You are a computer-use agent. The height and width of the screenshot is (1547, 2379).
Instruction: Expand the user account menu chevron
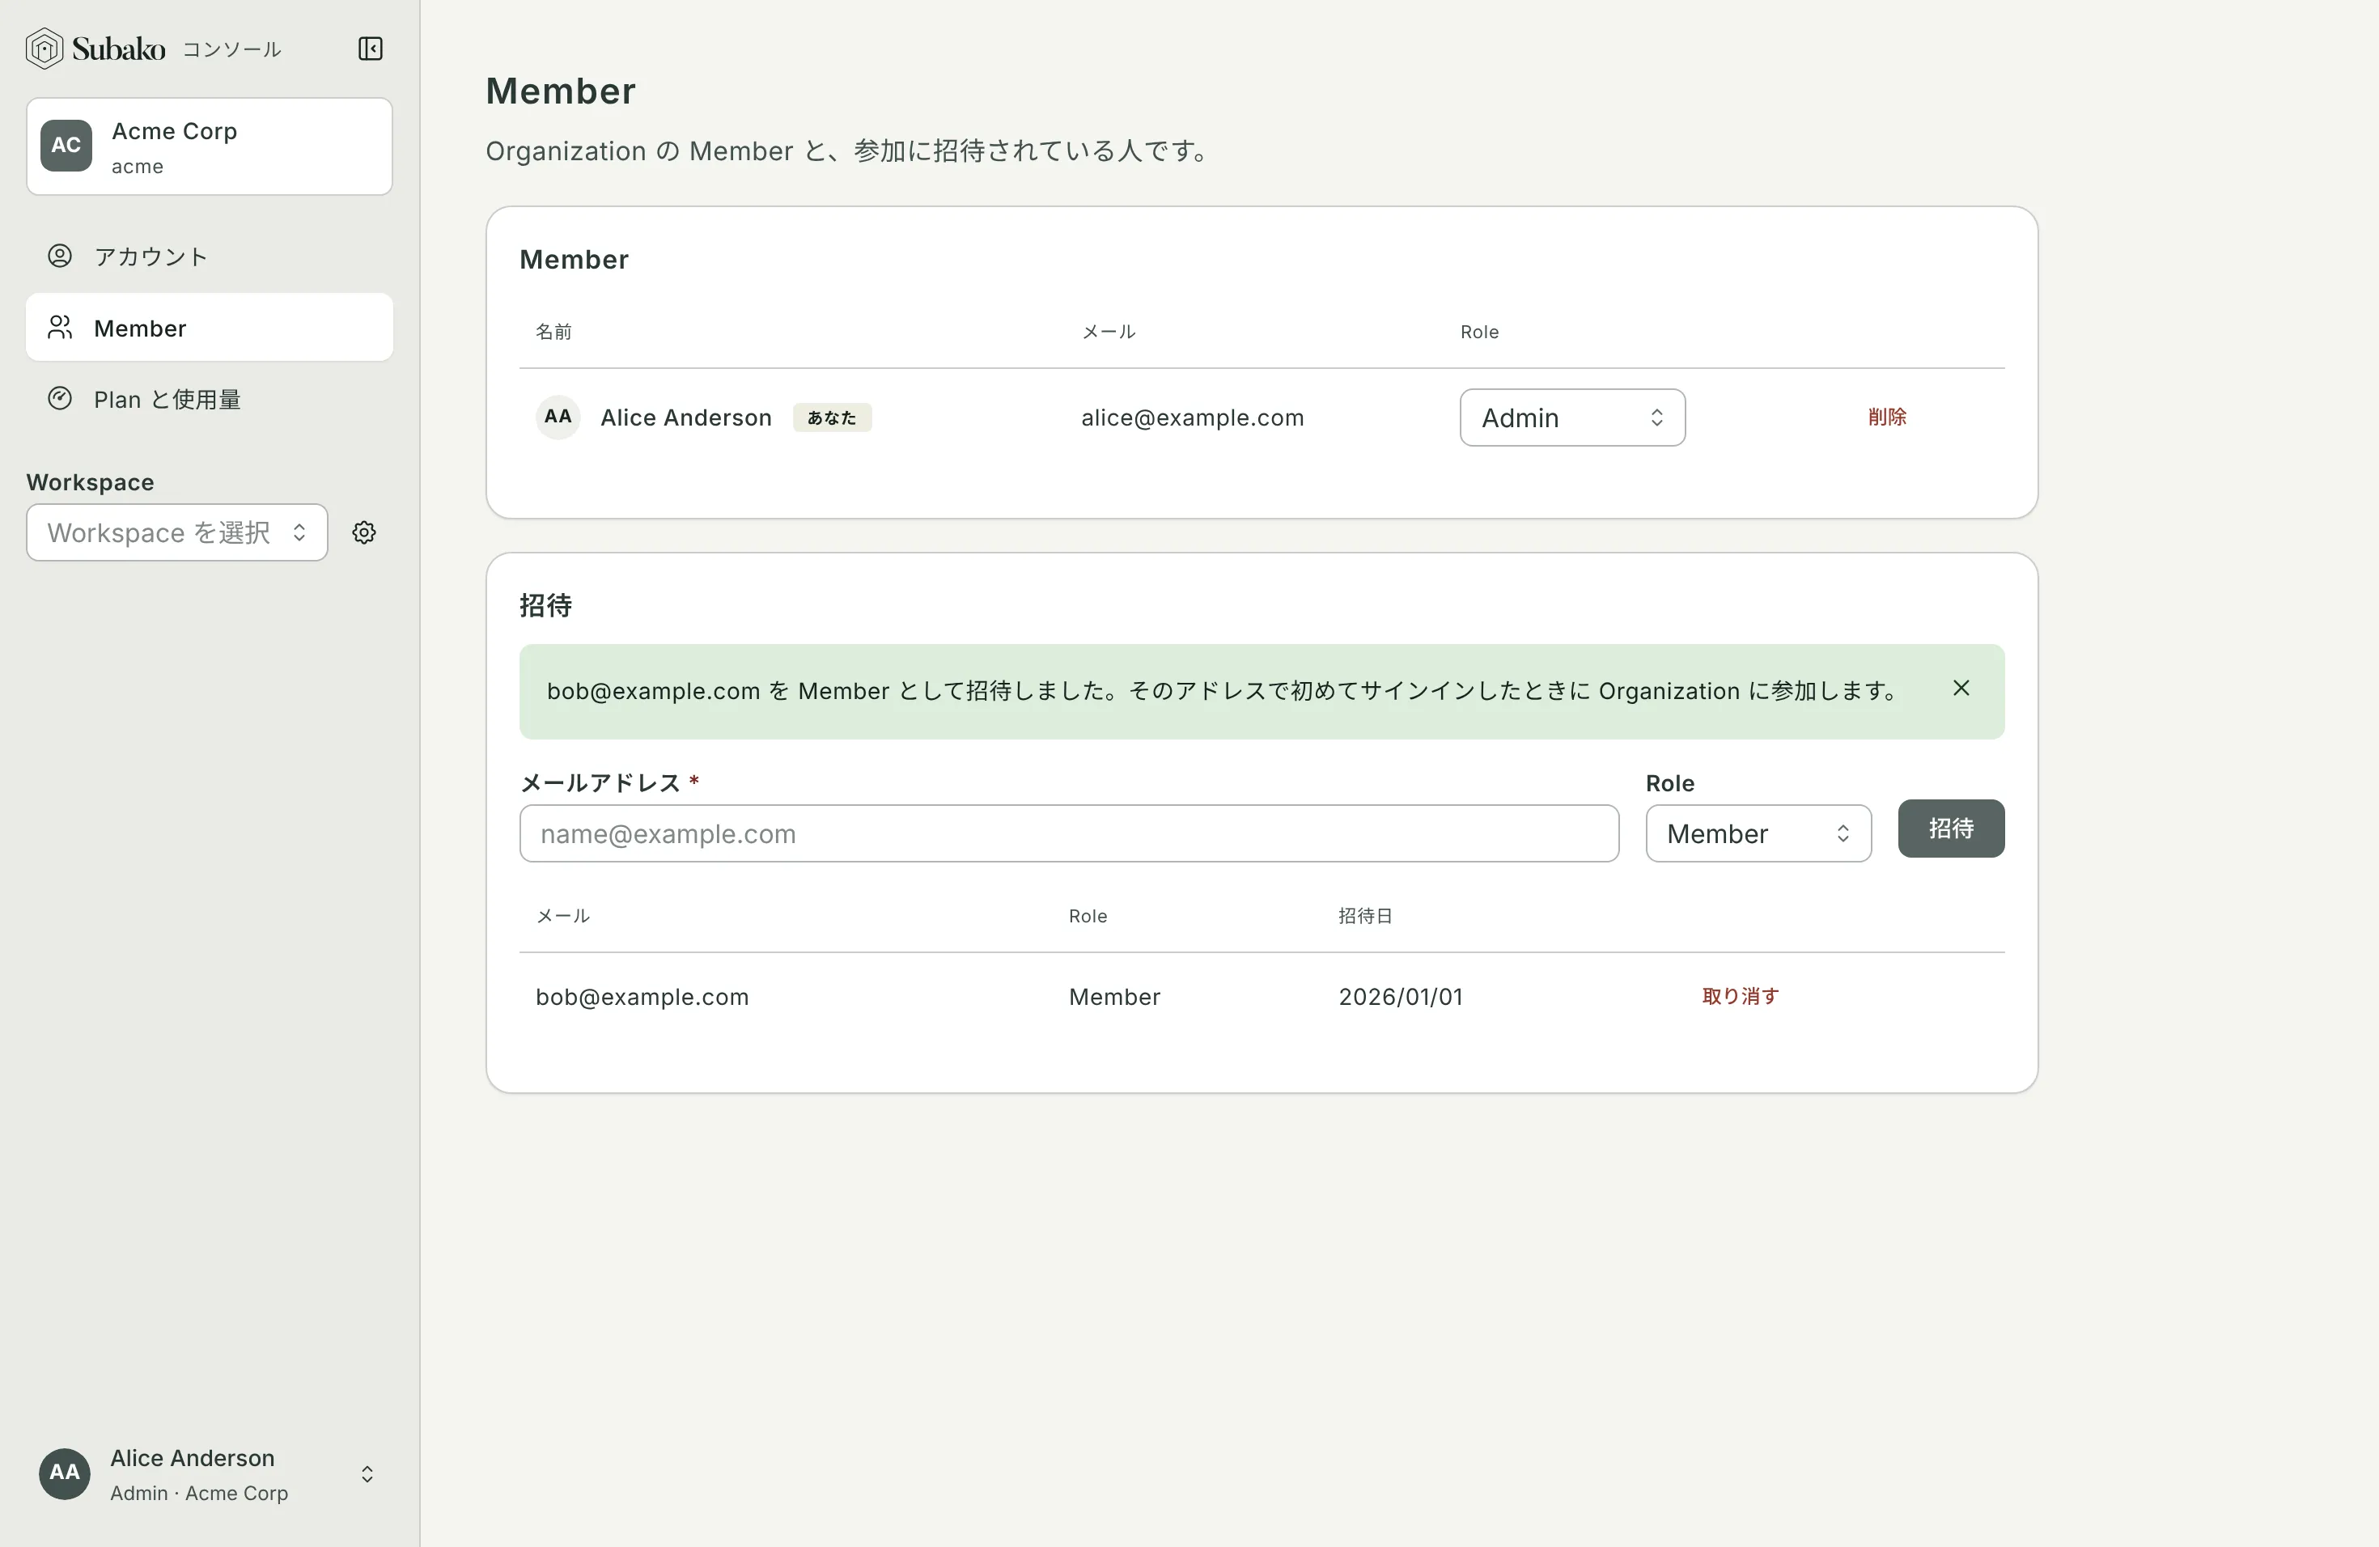pyautogui.click(x=367, y=1474)
